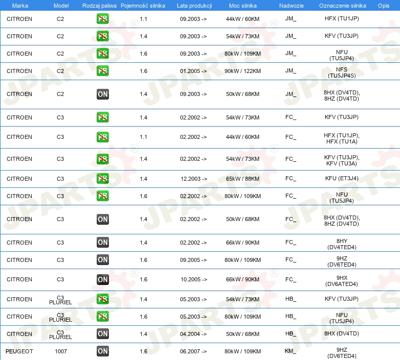Select the petrol icon in the C2 NFU (TU5JP4) row
The image size is (400, 360).
click(x=102, y=54)
